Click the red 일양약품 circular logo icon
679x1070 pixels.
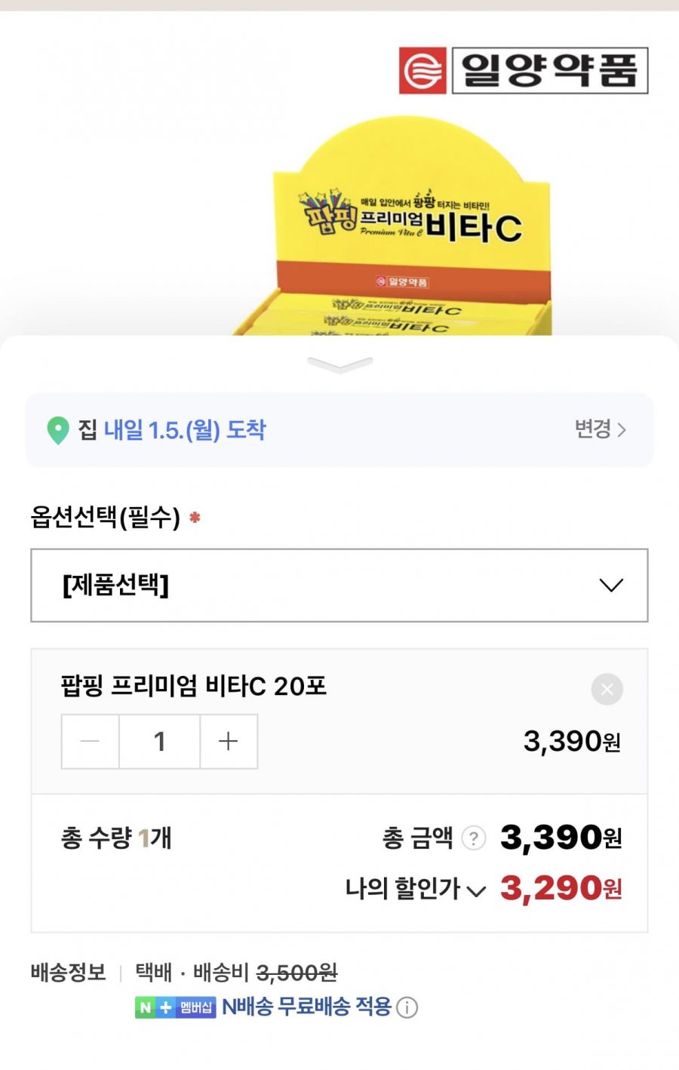(x=422, y=71)
